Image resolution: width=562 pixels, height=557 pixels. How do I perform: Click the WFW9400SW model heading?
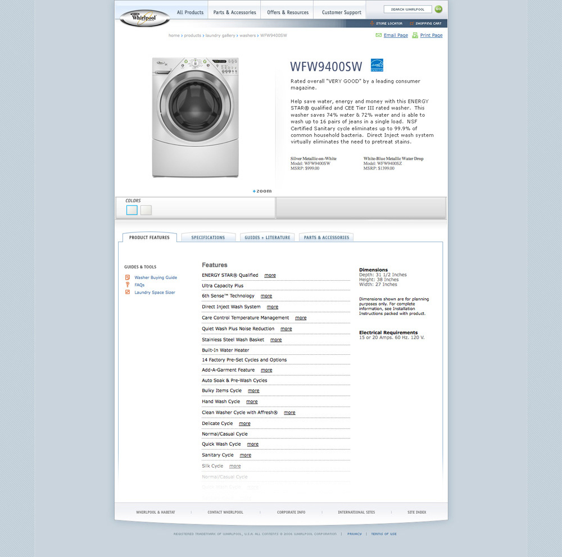(326, 67)
